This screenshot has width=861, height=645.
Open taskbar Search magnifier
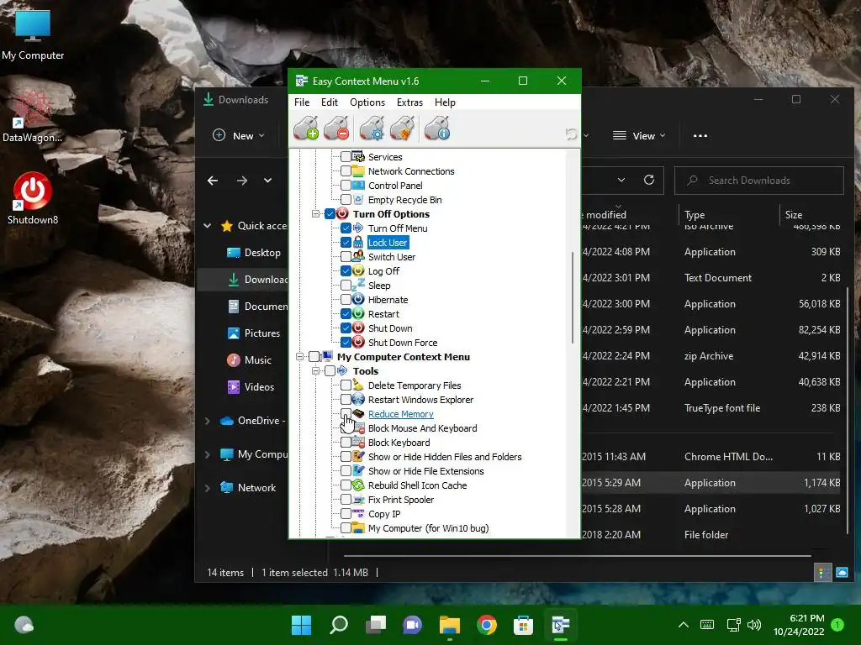click(339, 625)
